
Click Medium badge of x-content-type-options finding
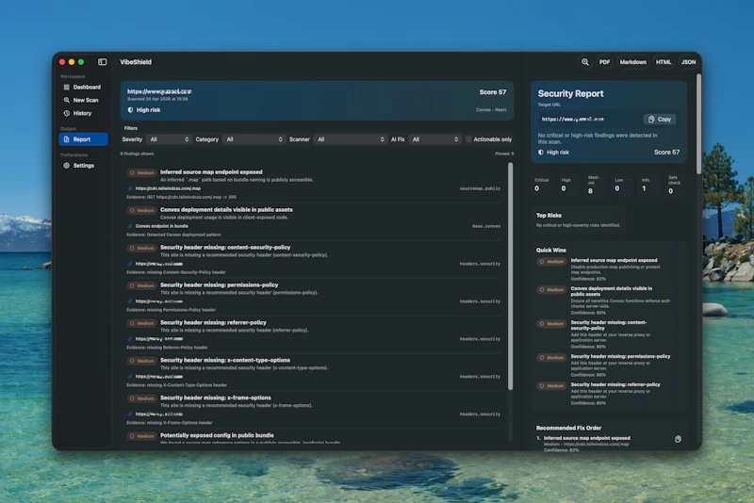tap(142, 361)
